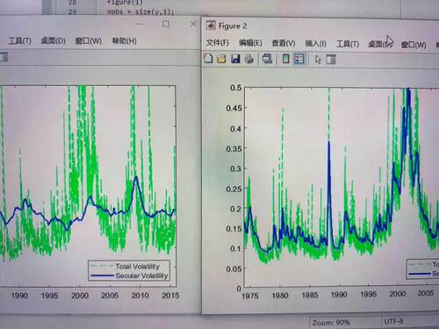The height and width of the screenshot is (329, 439).
Task: Click the UTF-8 encoding indicator
Action: point(393,321)
